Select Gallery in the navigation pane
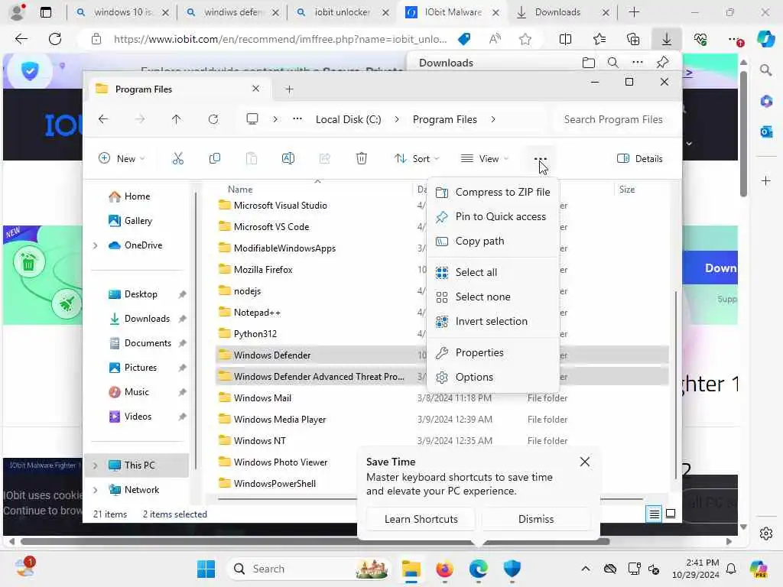This screenshot has height=587, width=783. [138, 221]
